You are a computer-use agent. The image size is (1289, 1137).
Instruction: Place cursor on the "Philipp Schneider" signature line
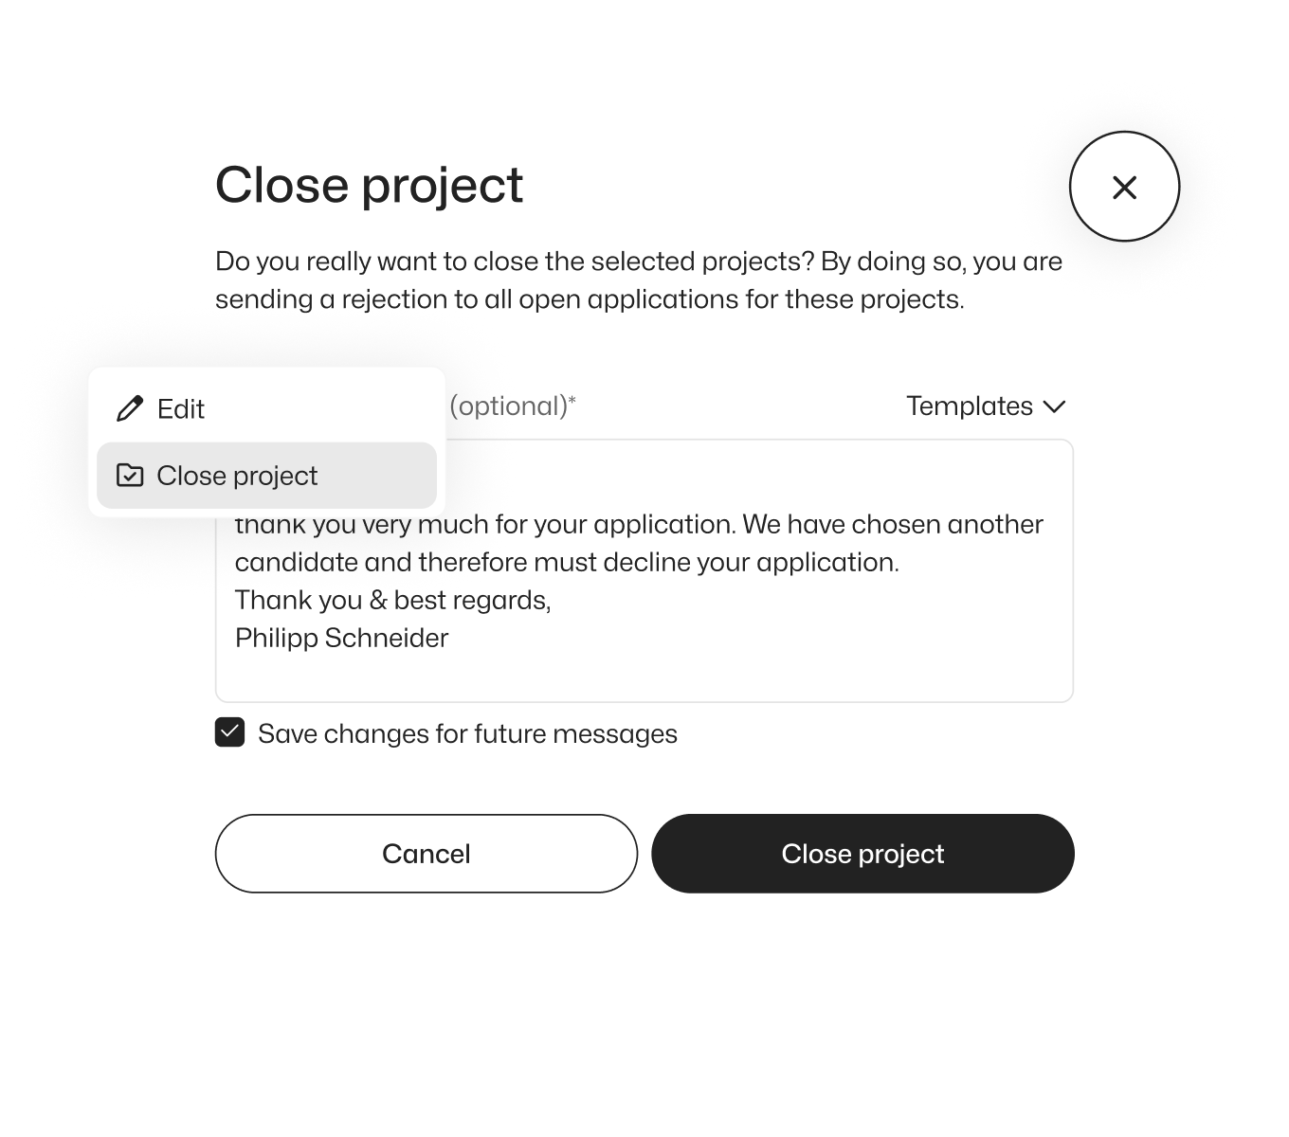point(341,639)
